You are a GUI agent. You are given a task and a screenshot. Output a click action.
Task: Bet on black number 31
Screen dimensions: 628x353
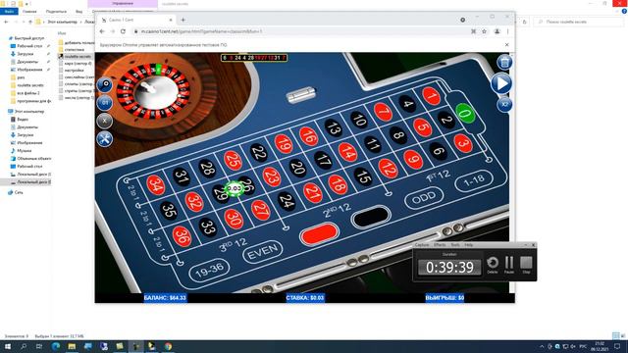pos(182,176)
